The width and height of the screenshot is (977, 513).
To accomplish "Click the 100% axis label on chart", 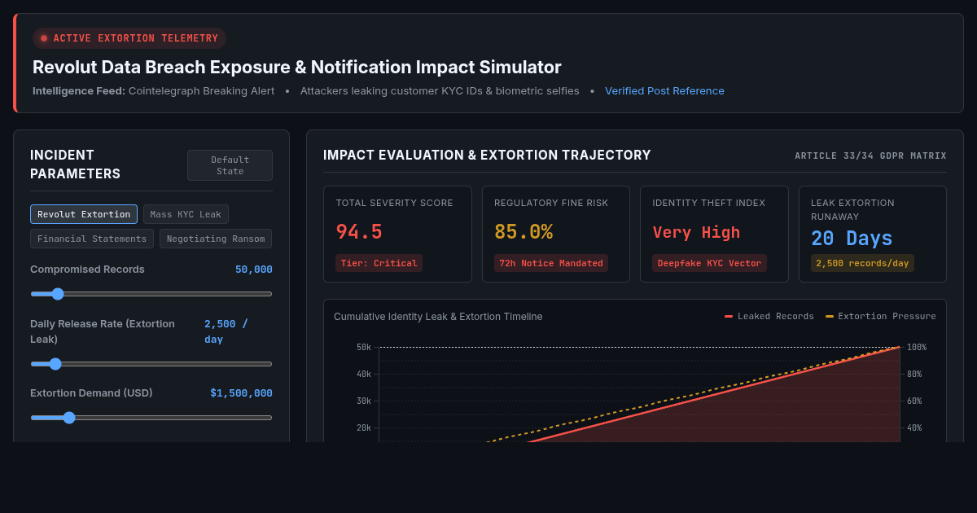I will (x=917, y=348).
